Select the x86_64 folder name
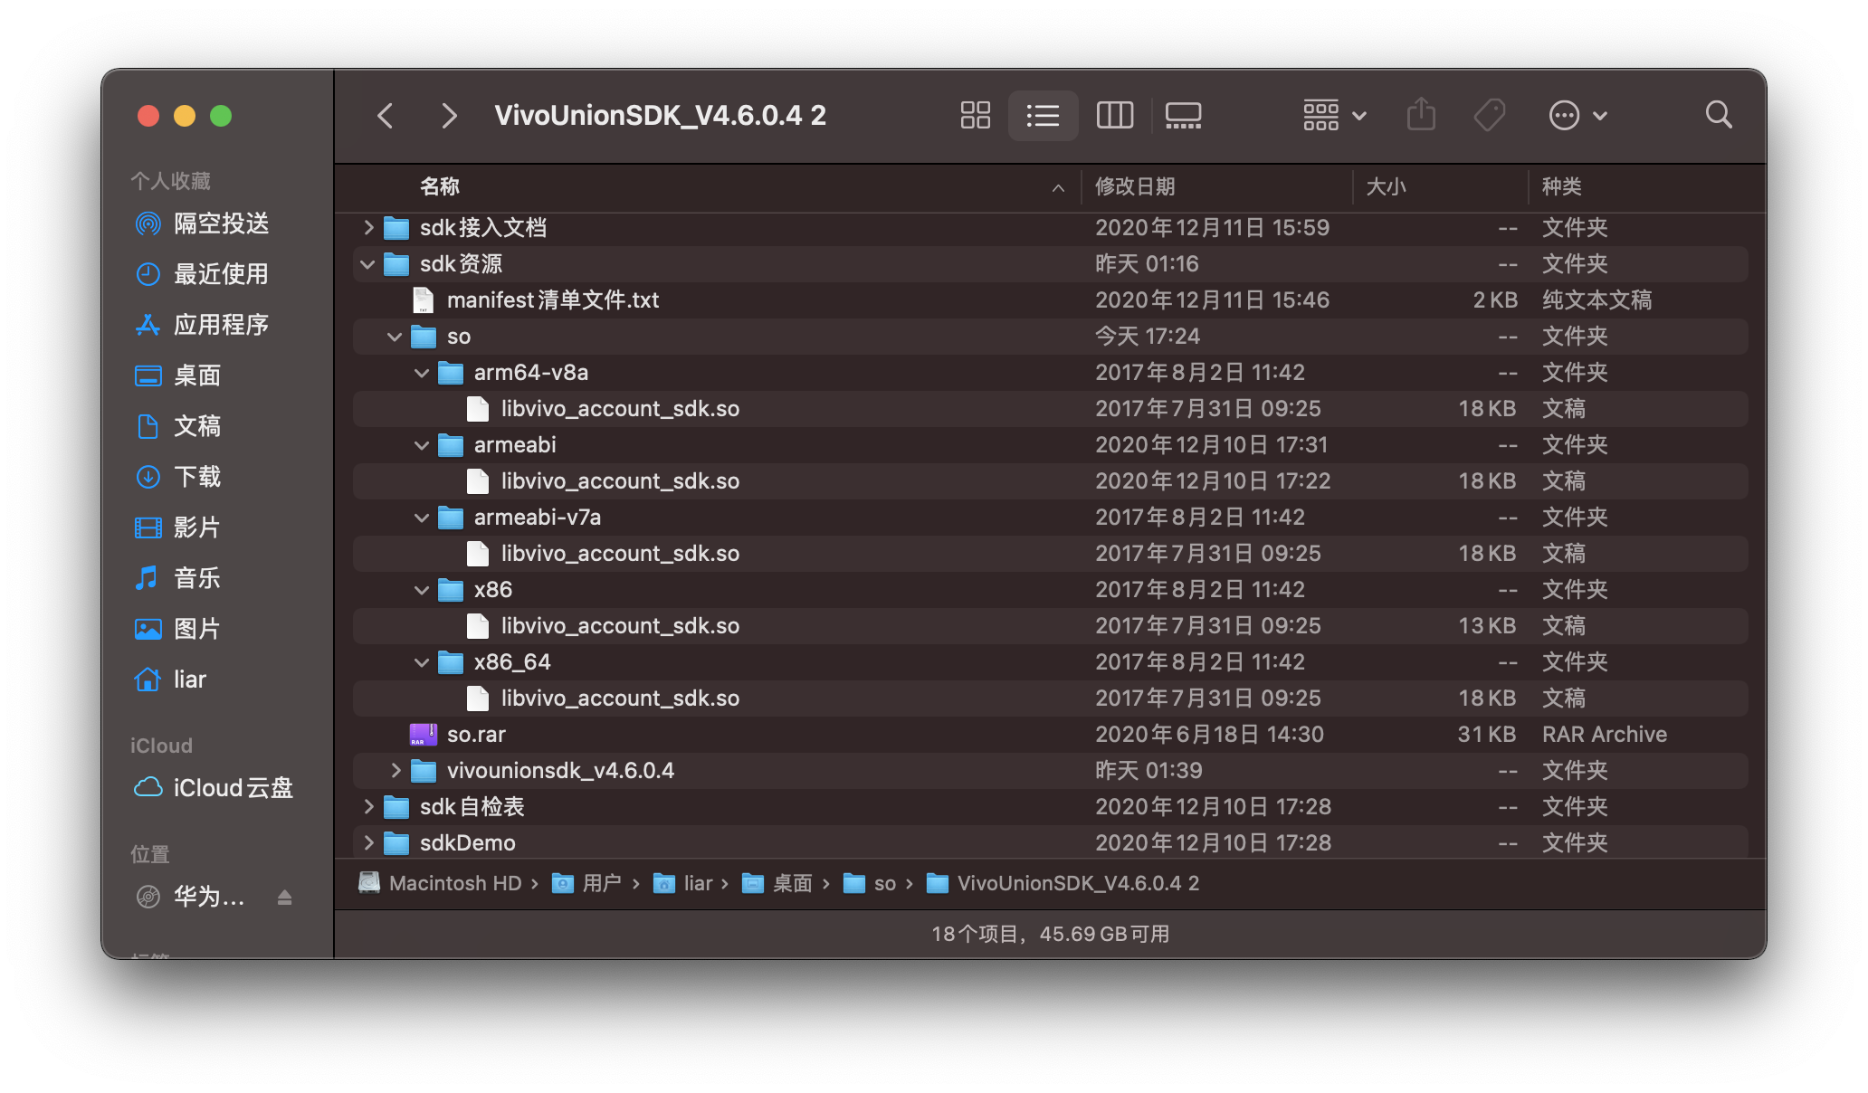Viewport: 1868px width, 1093px height. tap(512, 662)
